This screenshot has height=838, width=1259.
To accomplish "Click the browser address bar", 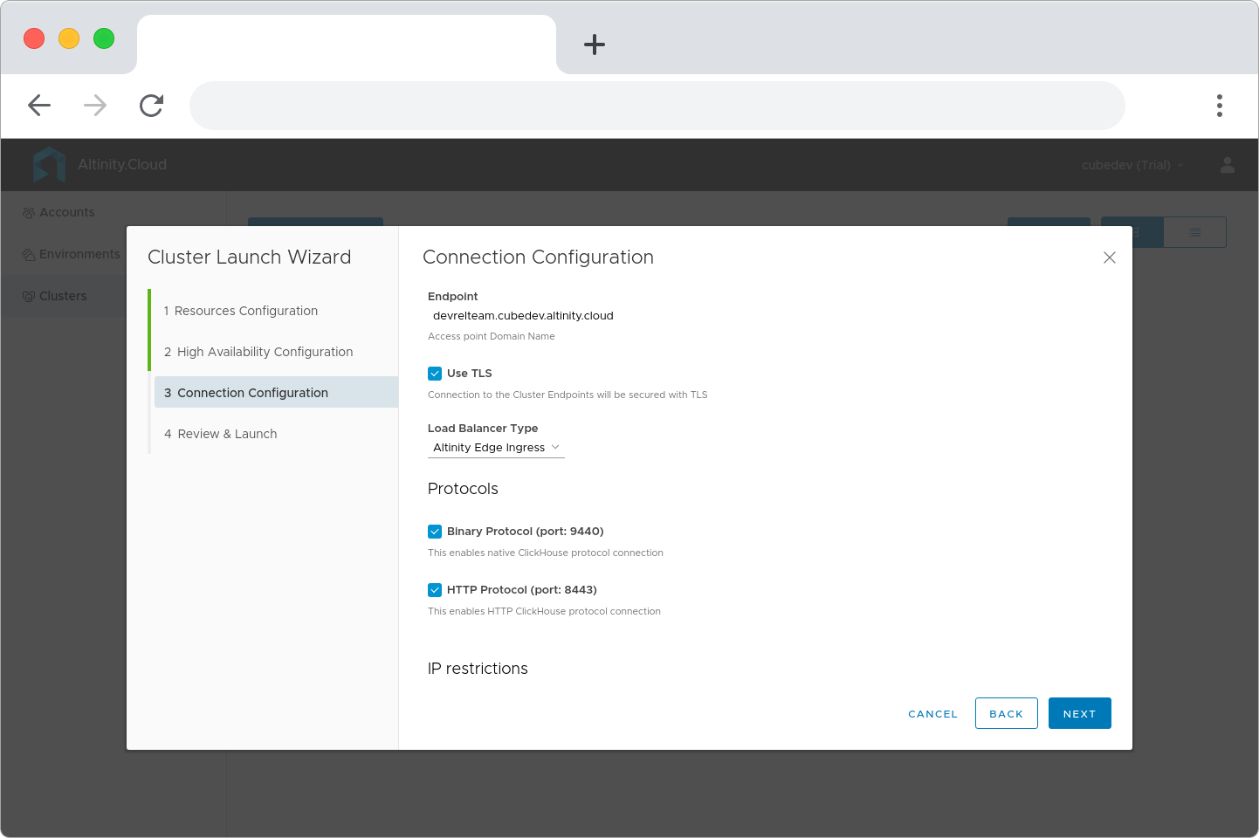I will [657, 106].
